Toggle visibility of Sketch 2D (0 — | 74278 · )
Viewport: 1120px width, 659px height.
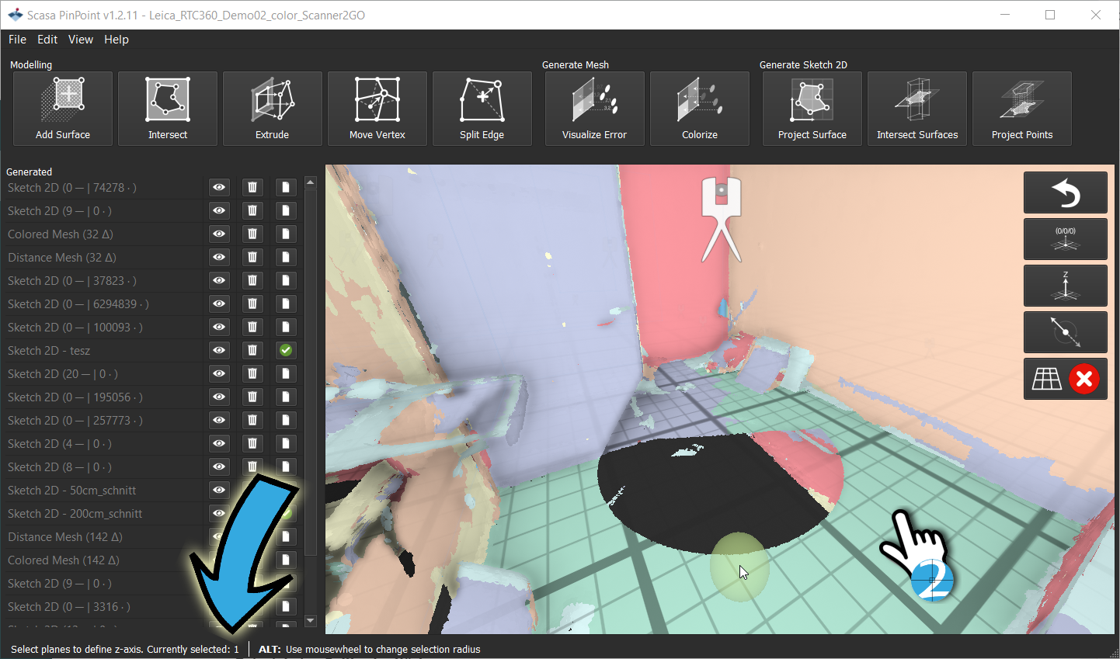click(x=219, y=187)
